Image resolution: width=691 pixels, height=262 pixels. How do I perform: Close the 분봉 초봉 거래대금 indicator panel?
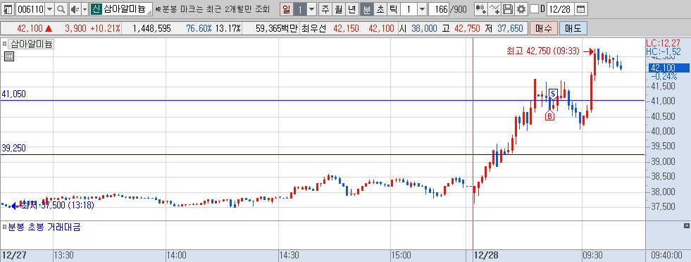coord(686,226)
